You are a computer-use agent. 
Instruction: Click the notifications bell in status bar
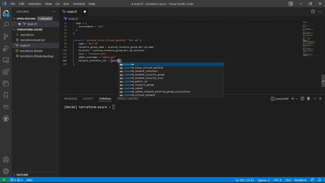pos(319,180)
